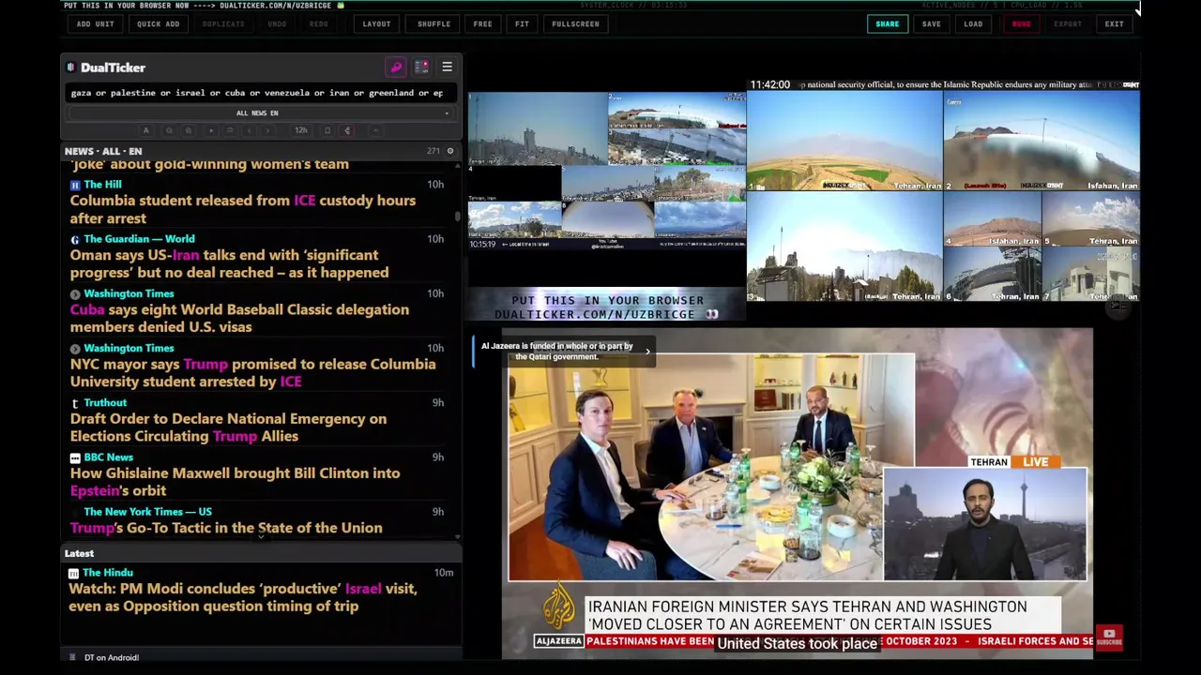Go to previous item with left arrow
Screen dimensions: 1201x675
[249, 130]
